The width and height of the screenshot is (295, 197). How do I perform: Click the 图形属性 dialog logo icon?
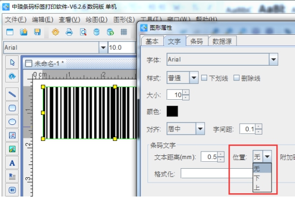144,28
